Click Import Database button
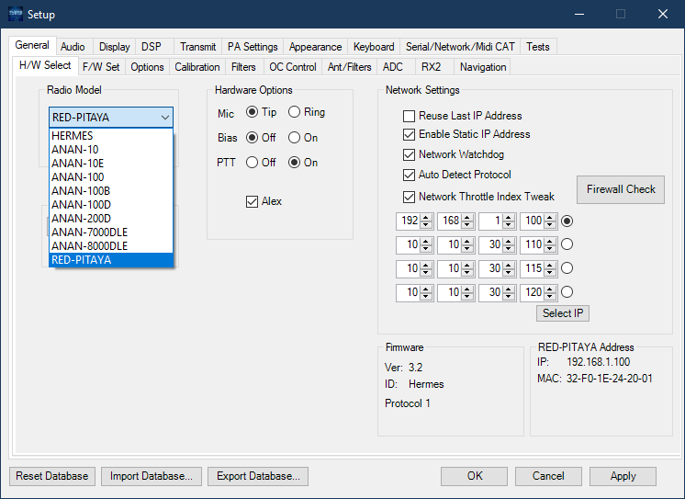This screenshot has height=499, width=685. (x=152, y=476)
